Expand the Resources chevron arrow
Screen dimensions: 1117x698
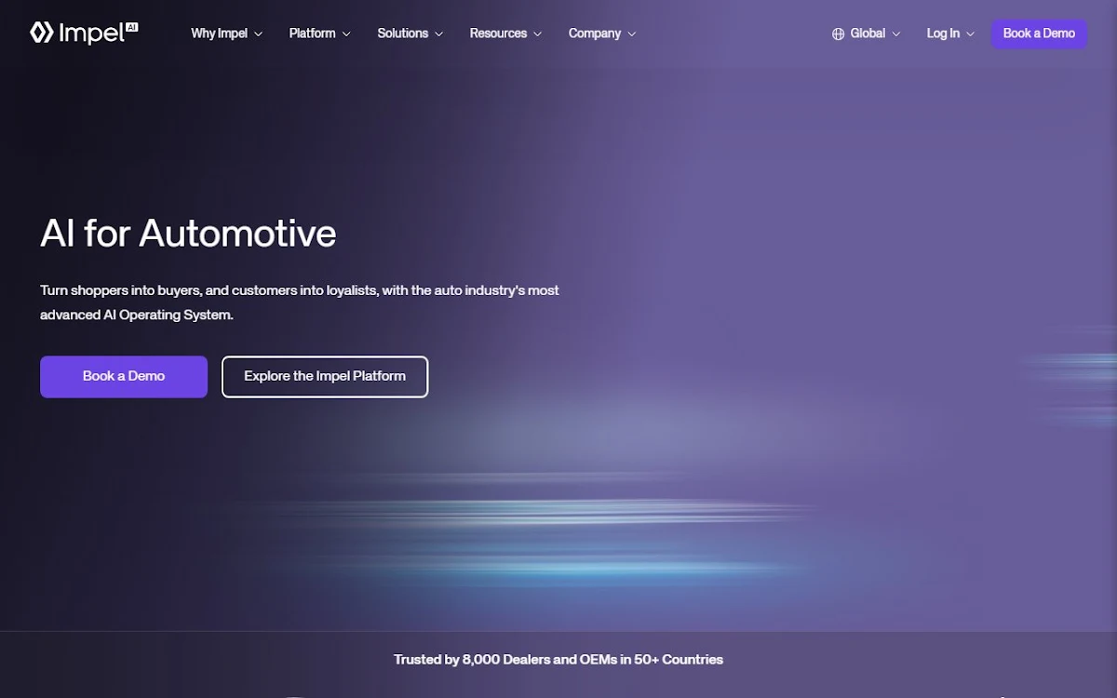[x=537, y=34]
